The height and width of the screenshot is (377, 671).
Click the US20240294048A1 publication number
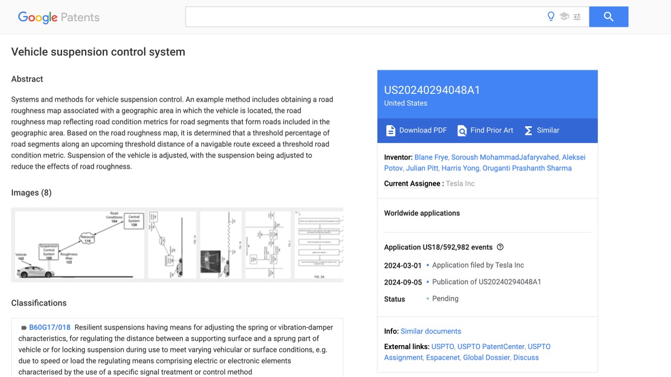(432, 90)
